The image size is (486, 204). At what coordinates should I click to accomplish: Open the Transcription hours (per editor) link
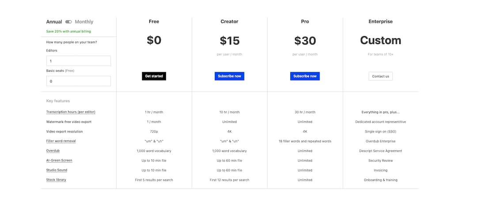71,112
